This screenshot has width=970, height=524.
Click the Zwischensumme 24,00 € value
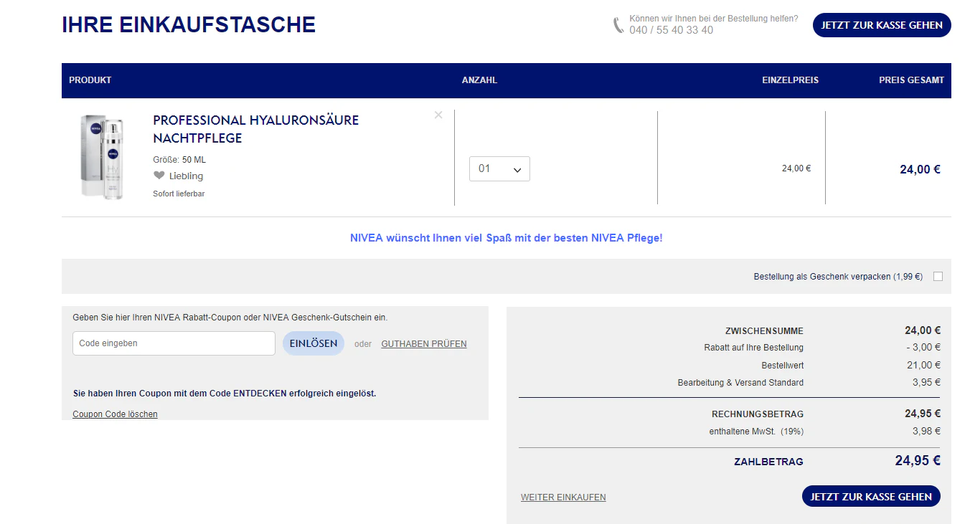pyautogui.click(x=923, y=330)
